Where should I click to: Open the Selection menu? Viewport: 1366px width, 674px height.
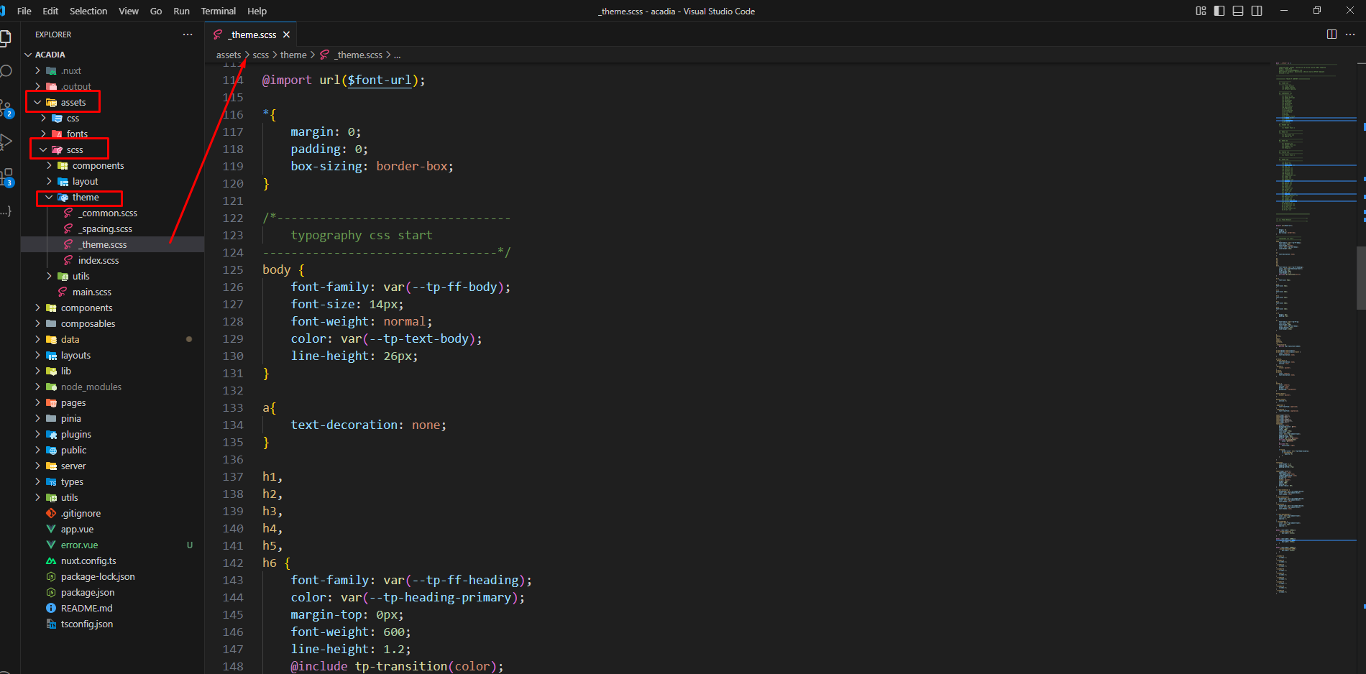coord(88,11)
